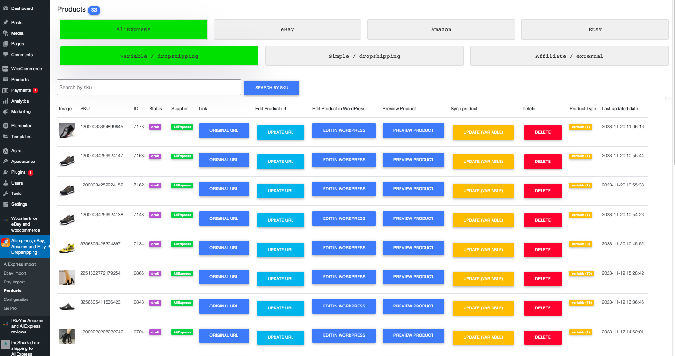This screenshot has width=675, height=356.
Task: Click the SEARCH BY SKU button
Action: (272, 88)
